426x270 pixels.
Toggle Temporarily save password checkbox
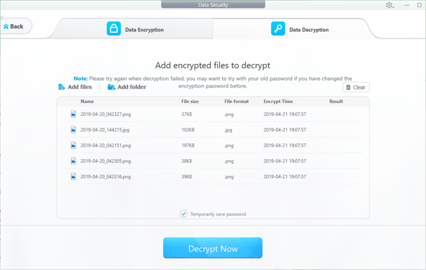(x=183, y=214)
